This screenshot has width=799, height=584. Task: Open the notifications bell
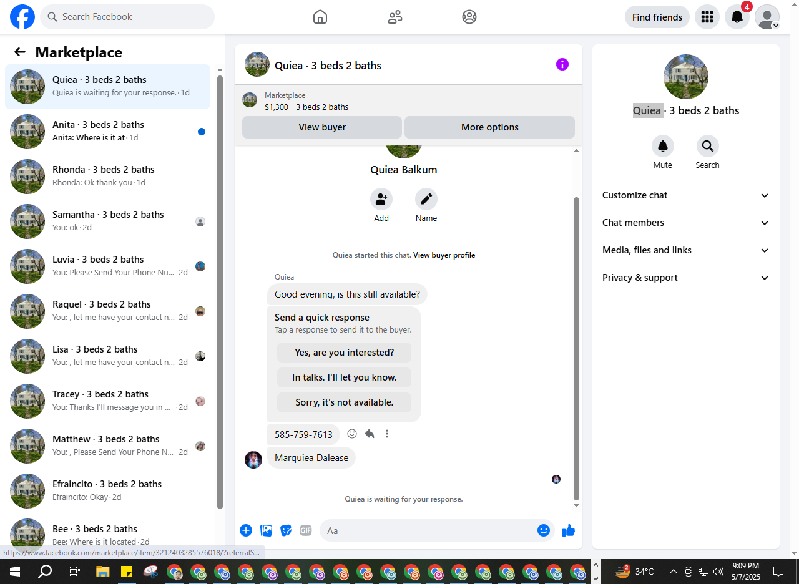pos(737,17)
